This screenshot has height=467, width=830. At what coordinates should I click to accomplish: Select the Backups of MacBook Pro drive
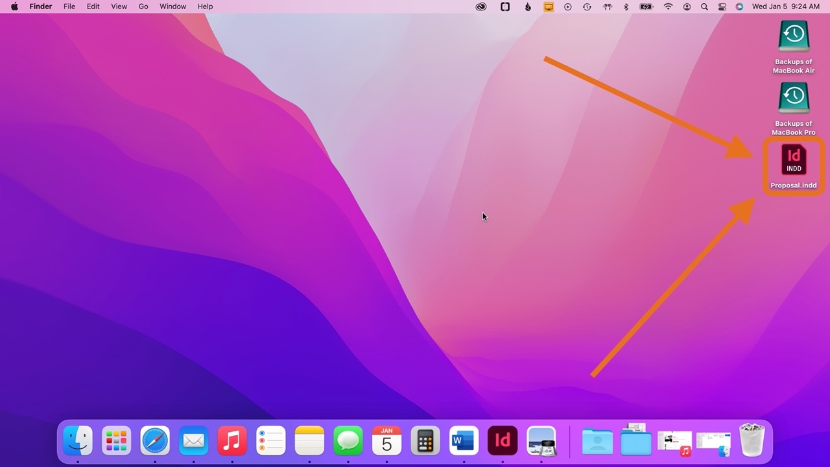point(794,108)
